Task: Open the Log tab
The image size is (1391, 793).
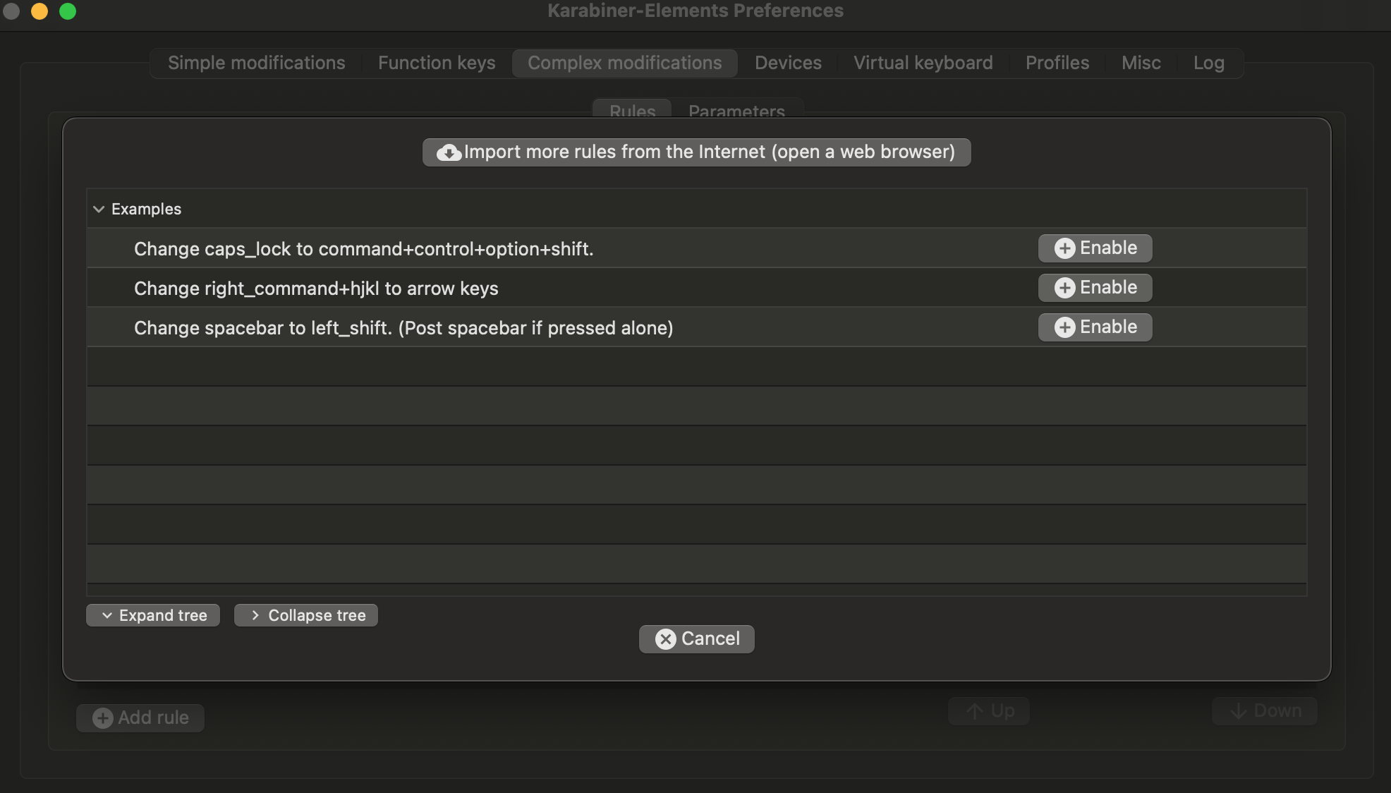Action: [x=1208, y=63]
